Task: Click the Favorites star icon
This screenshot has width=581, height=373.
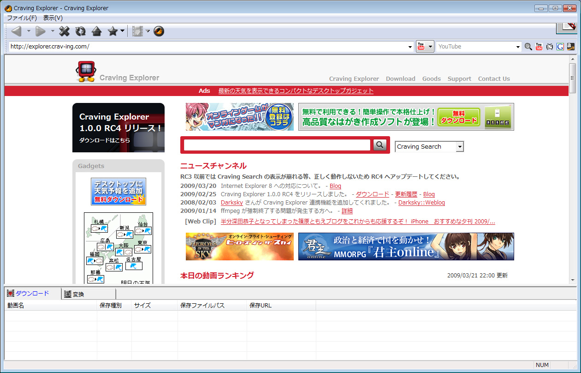Action: (x=113, y=31)
